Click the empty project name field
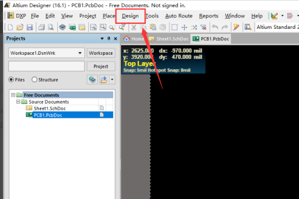 click(46, 66)
